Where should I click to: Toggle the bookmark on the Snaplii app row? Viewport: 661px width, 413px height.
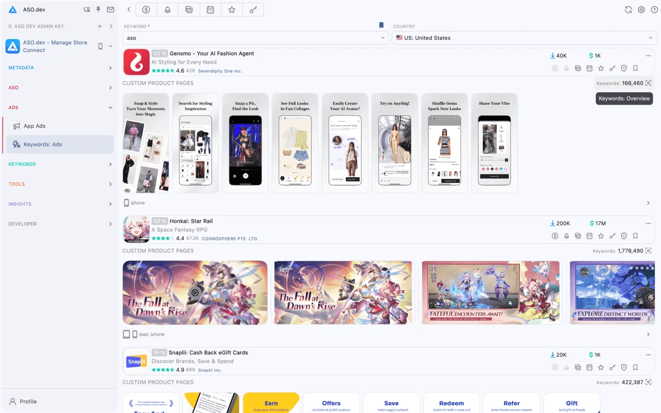(x=635, y=367)
